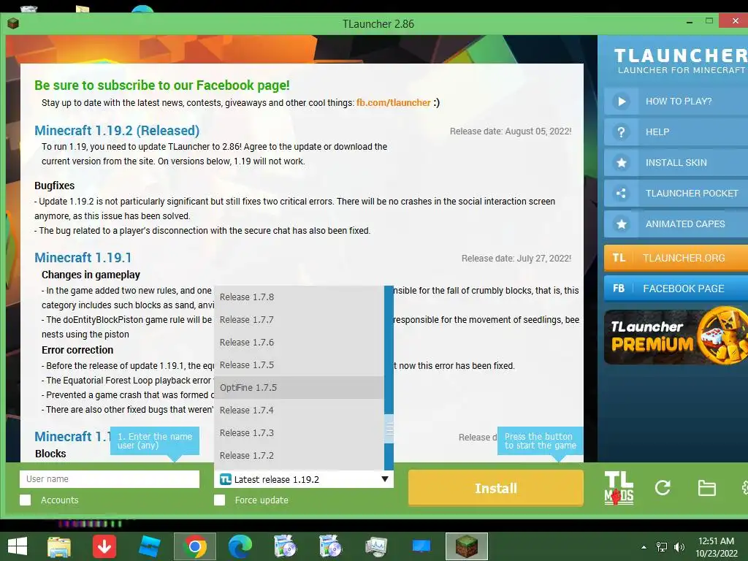Screen dimensions: 748x561
Task: Open Roblox Studio taskbar icon
Action: pyautogui.click(x=150, y=546)
